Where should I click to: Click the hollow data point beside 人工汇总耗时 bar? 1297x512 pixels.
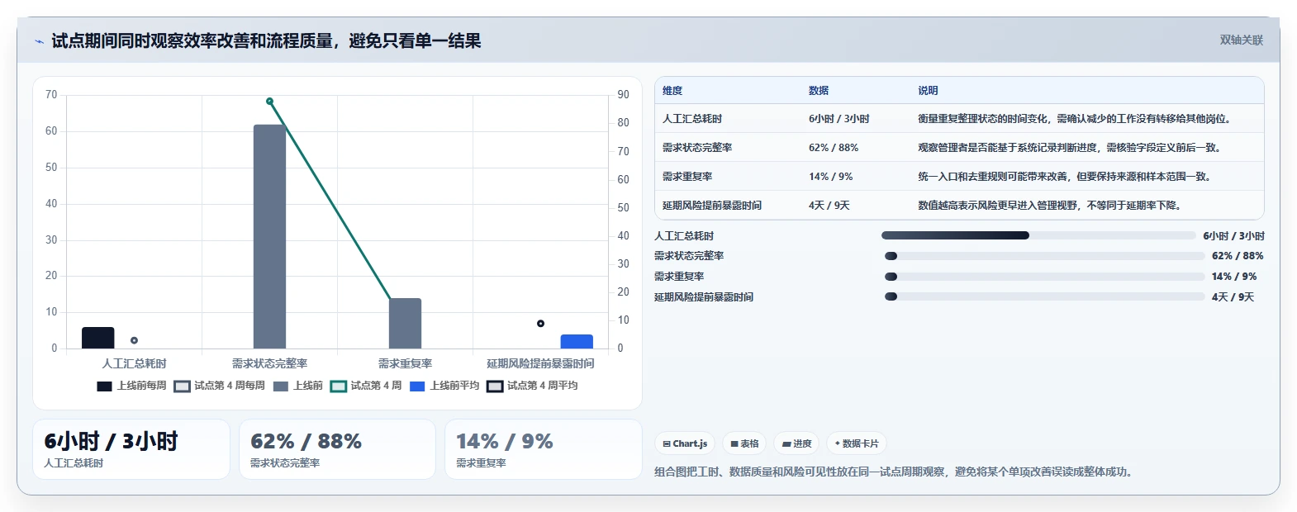tap(134, 340)
